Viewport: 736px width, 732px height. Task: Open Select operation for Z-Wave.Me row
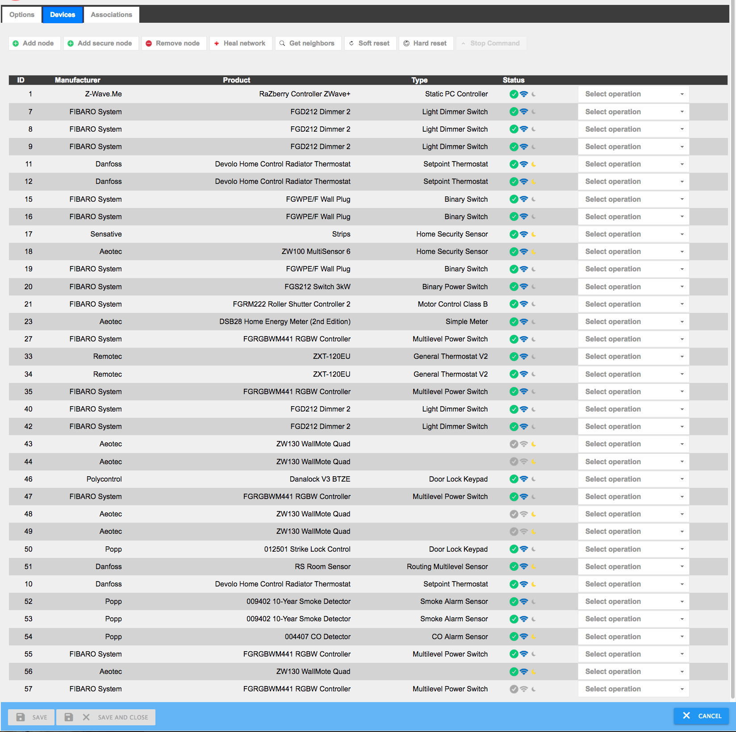(x=634, y=94)
